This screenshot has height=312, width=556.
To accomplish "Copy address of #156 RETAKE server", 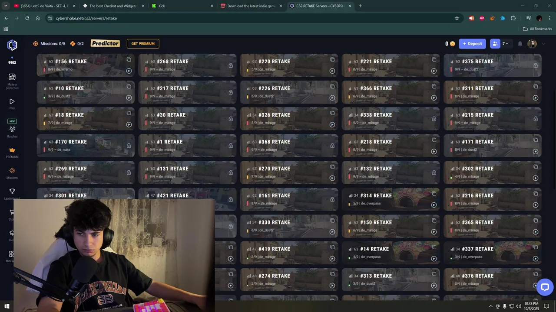I will [129, 59].
